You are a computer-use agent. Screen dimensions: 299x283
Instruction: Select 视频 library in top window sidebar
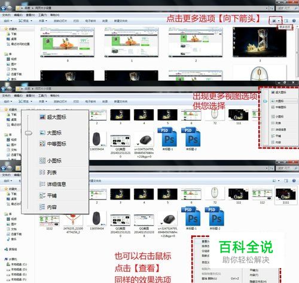pyautogui.click(x=12, y=59)
